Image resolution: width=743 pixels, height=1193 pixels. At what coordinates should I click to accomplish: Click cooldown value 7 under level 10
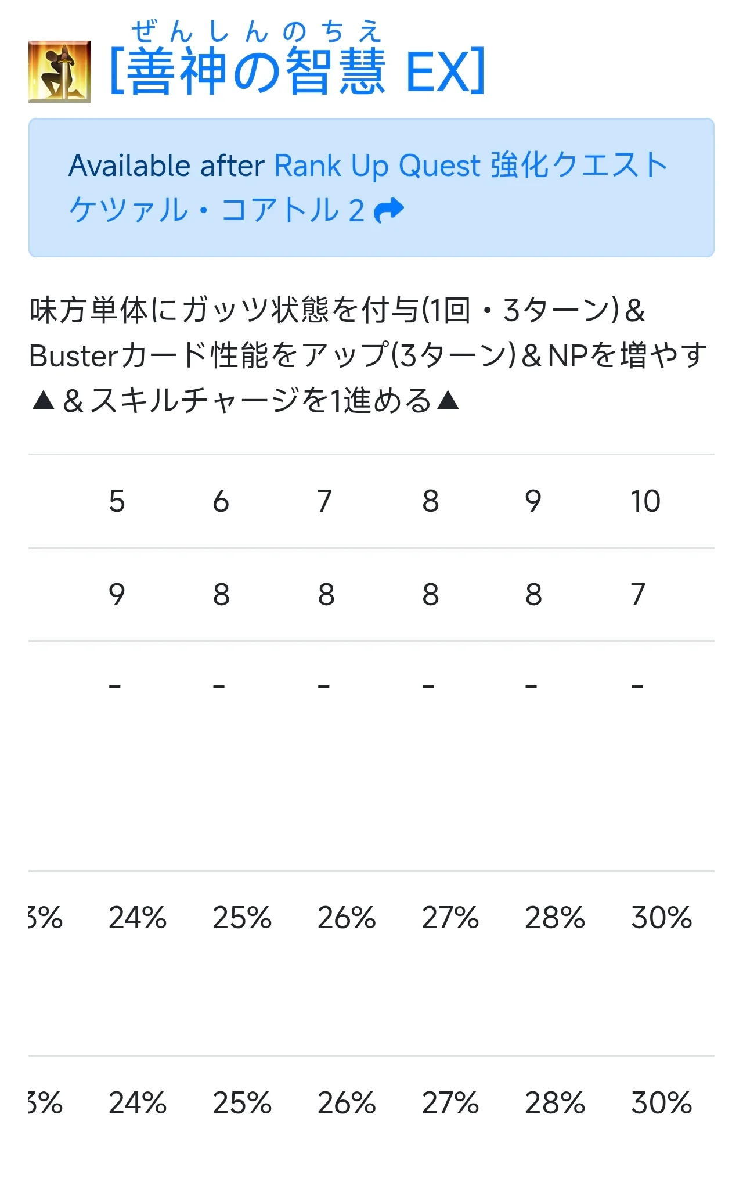coord(638,595)
